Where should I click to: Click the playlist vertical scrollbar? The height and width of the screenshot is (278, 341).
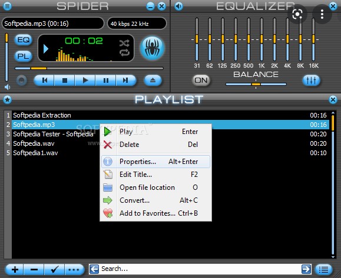333,185
